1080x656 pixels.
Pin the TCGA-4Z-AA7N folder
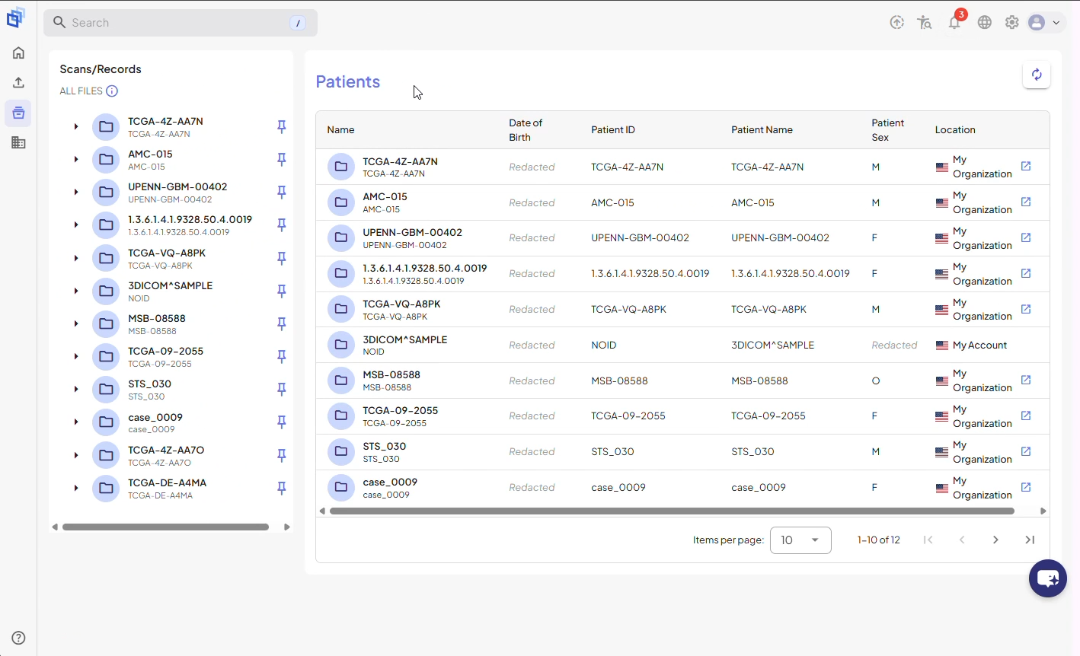282,127
